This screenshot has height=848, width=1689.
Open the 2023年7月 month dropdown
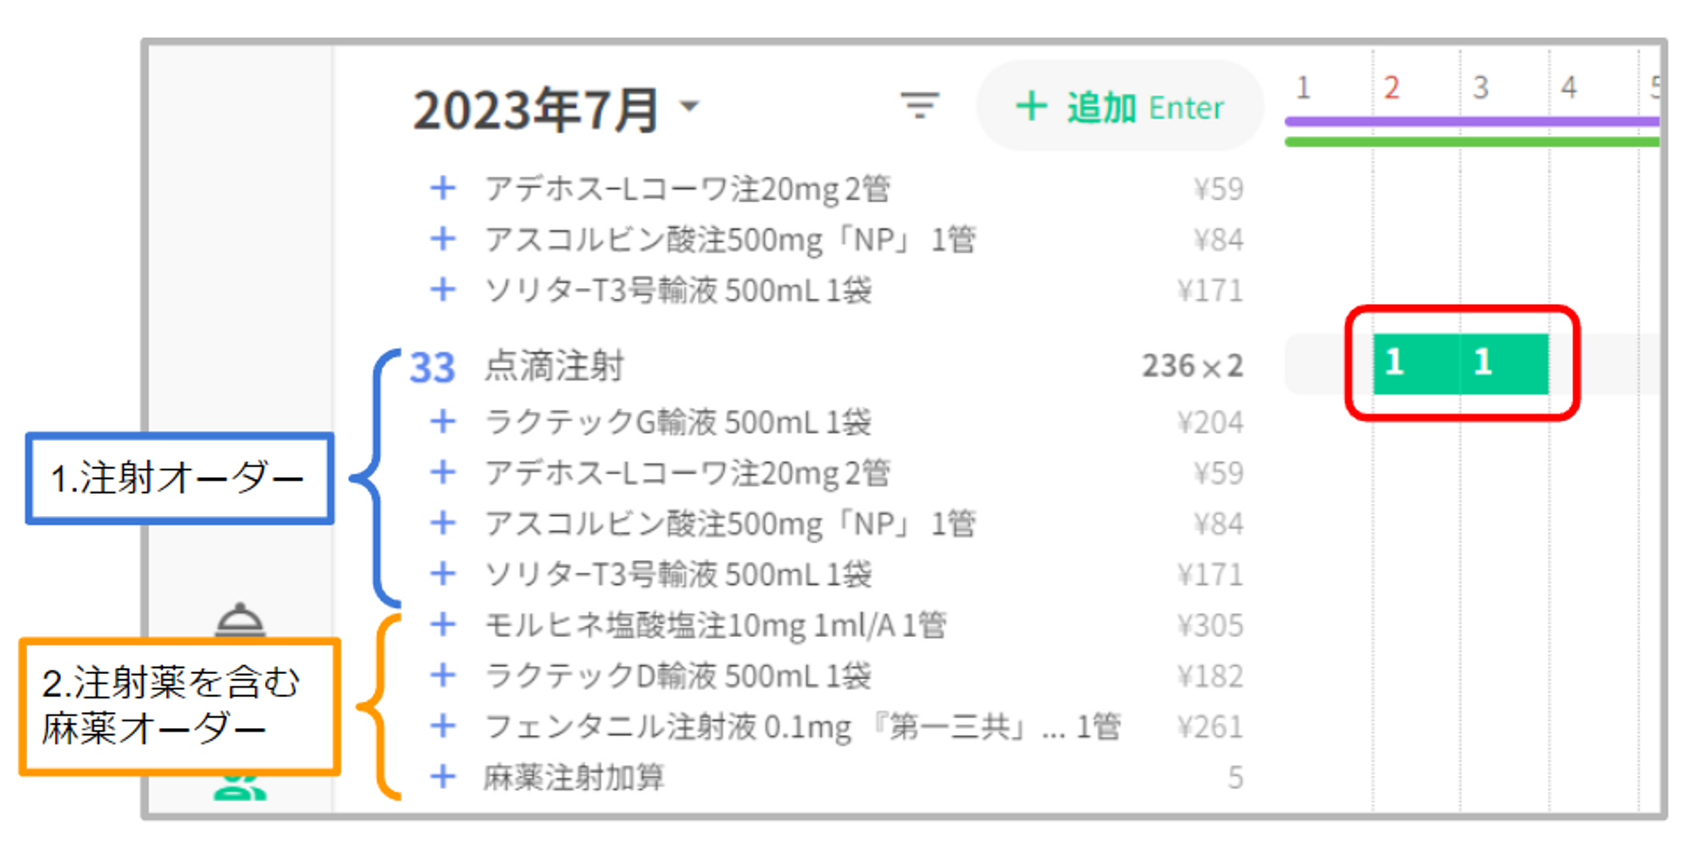tap(691, 106)
